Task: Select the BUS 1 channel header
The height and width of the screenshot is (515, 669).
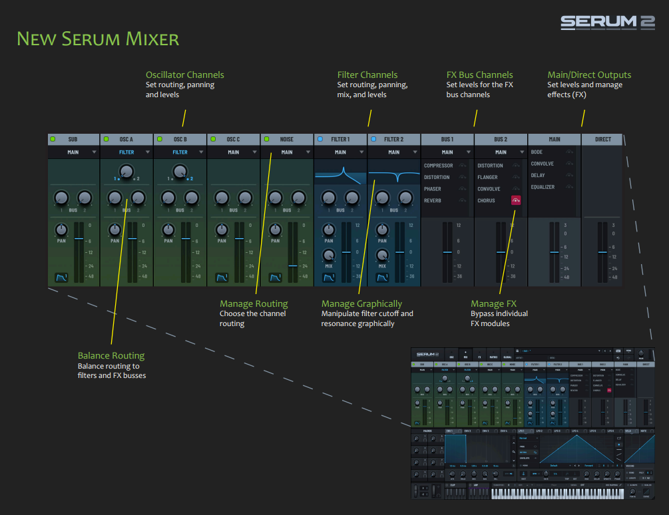Action: [x=447, y=140]
